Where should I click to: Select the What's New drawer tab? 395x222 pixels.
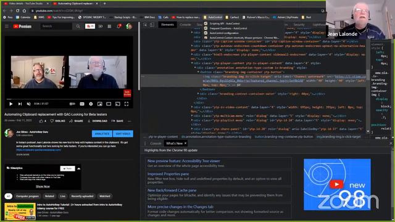pyautogui.click(x=174, y=144)
